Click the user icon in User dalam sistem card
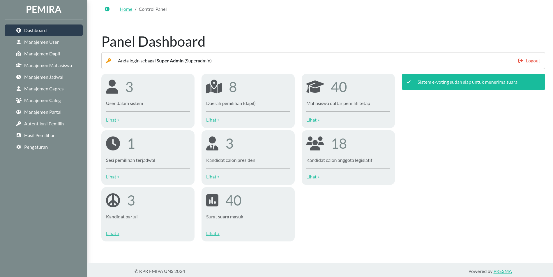Viewport: 553px width, 277px height. [x=112, y=87]
